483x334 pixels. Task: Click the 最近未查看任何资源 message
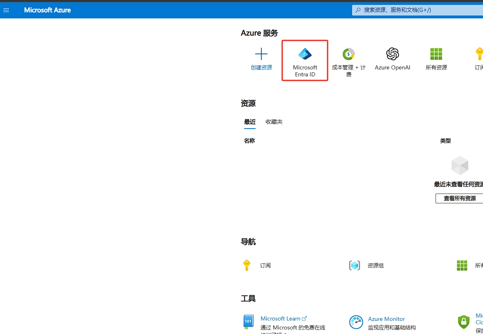tap(458, 184)
